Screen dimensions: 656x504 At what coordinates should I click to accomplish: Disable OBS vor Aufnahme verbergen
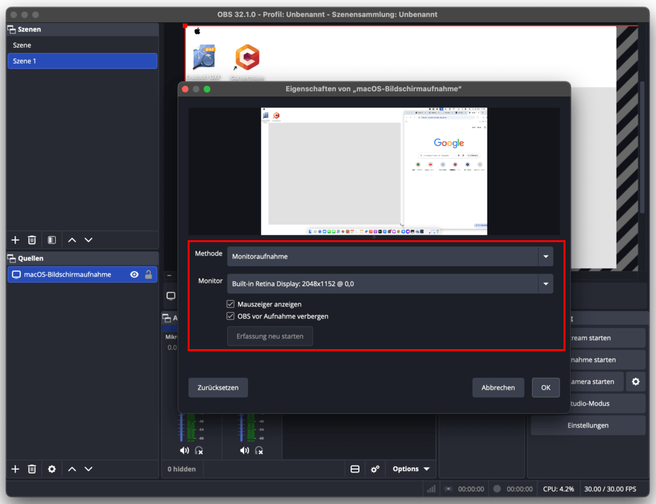click(x=230, y=316)
